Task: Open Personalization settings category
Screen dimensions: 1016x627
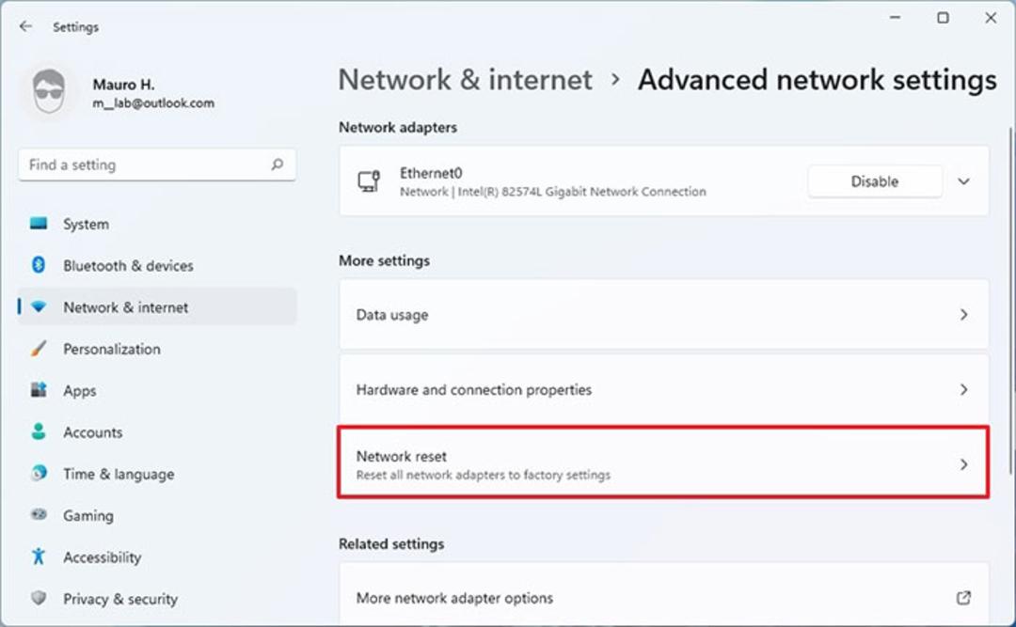Action: [157, 349]
